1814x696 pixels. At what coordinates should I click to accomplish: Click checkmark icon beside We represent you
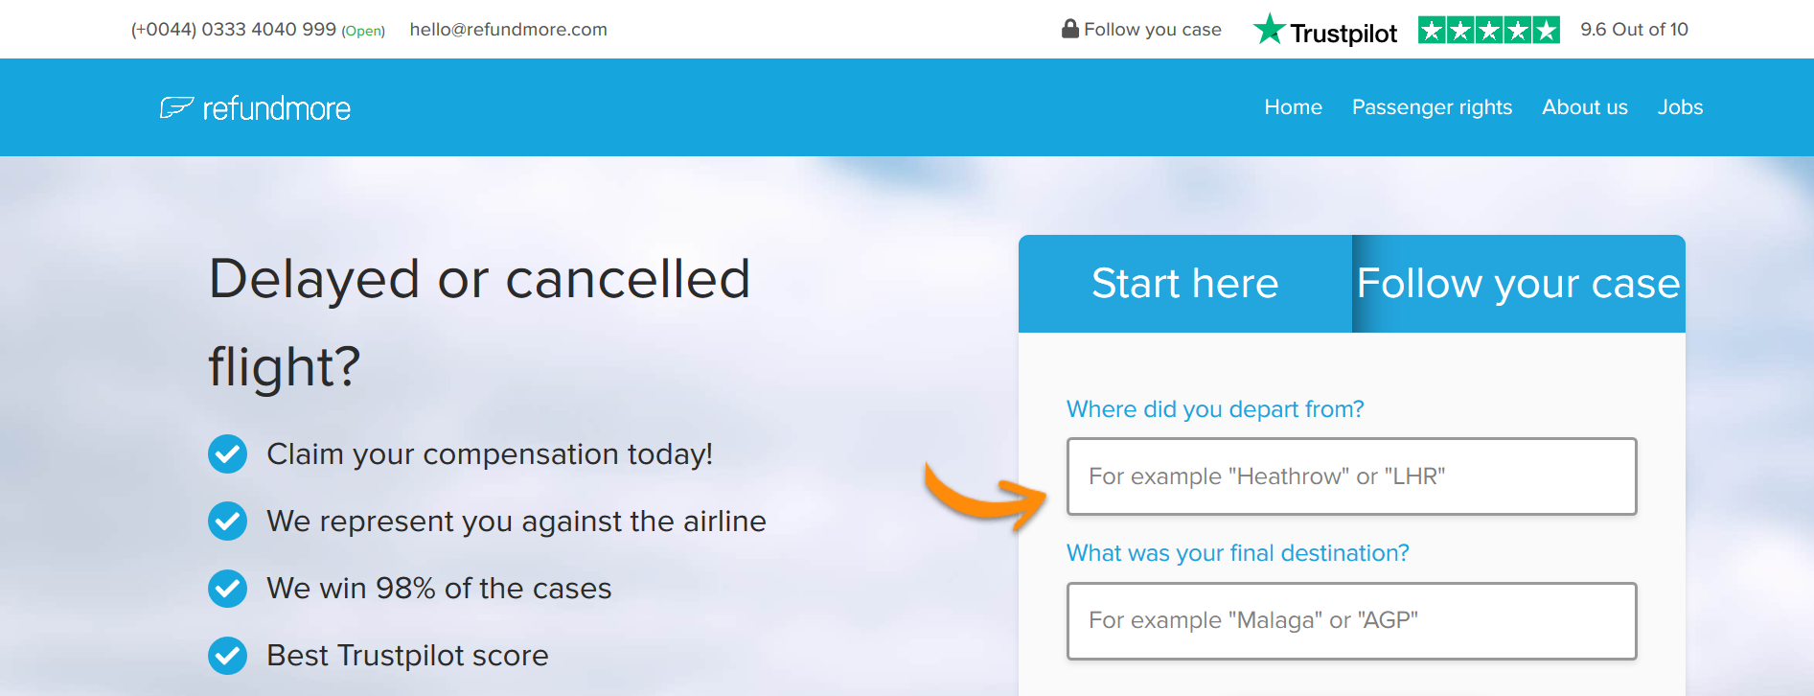coord(227,521)
